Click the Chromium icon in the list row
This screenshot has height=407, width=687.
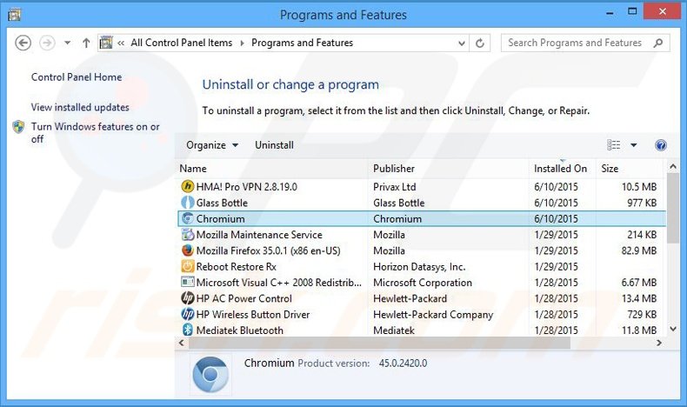(188, 218)
